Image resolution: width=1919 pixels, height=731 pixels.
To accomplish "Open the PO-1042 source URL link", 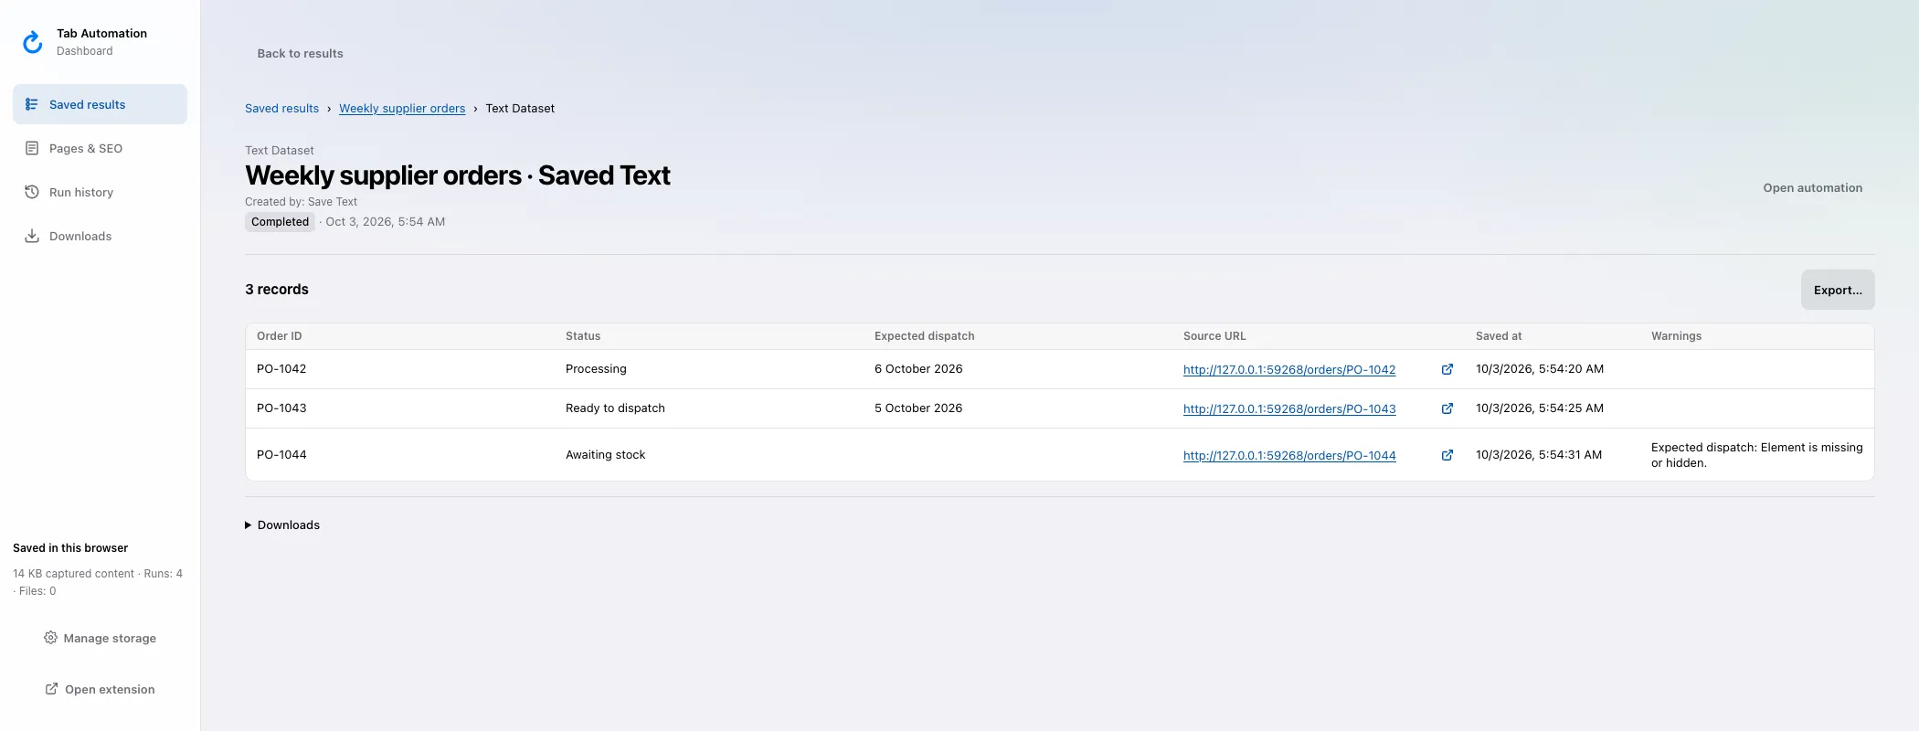I will tap(1289, 369).
